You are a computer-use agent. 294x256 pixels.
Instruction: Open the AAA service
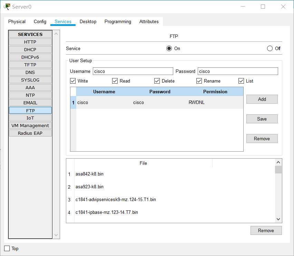[x=30, y=88]
